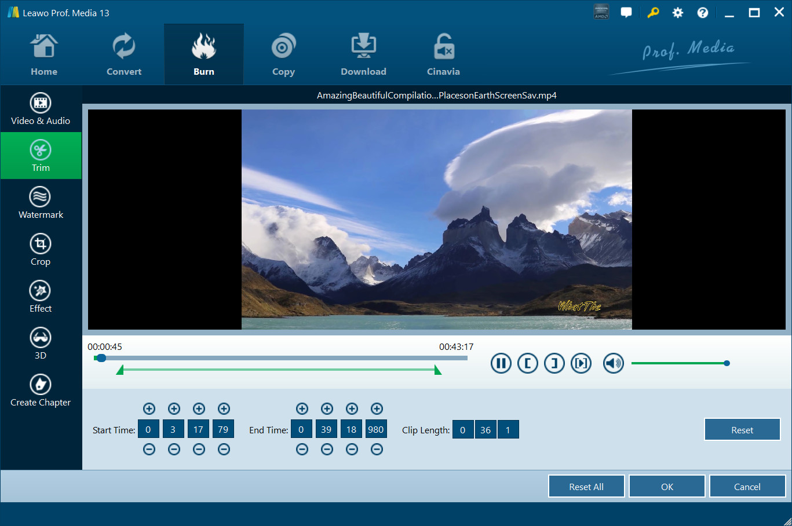Open the Watermark editing panel
Viewport: 792px width, 526px height.
pyautogui.click(x=41, y=203)
